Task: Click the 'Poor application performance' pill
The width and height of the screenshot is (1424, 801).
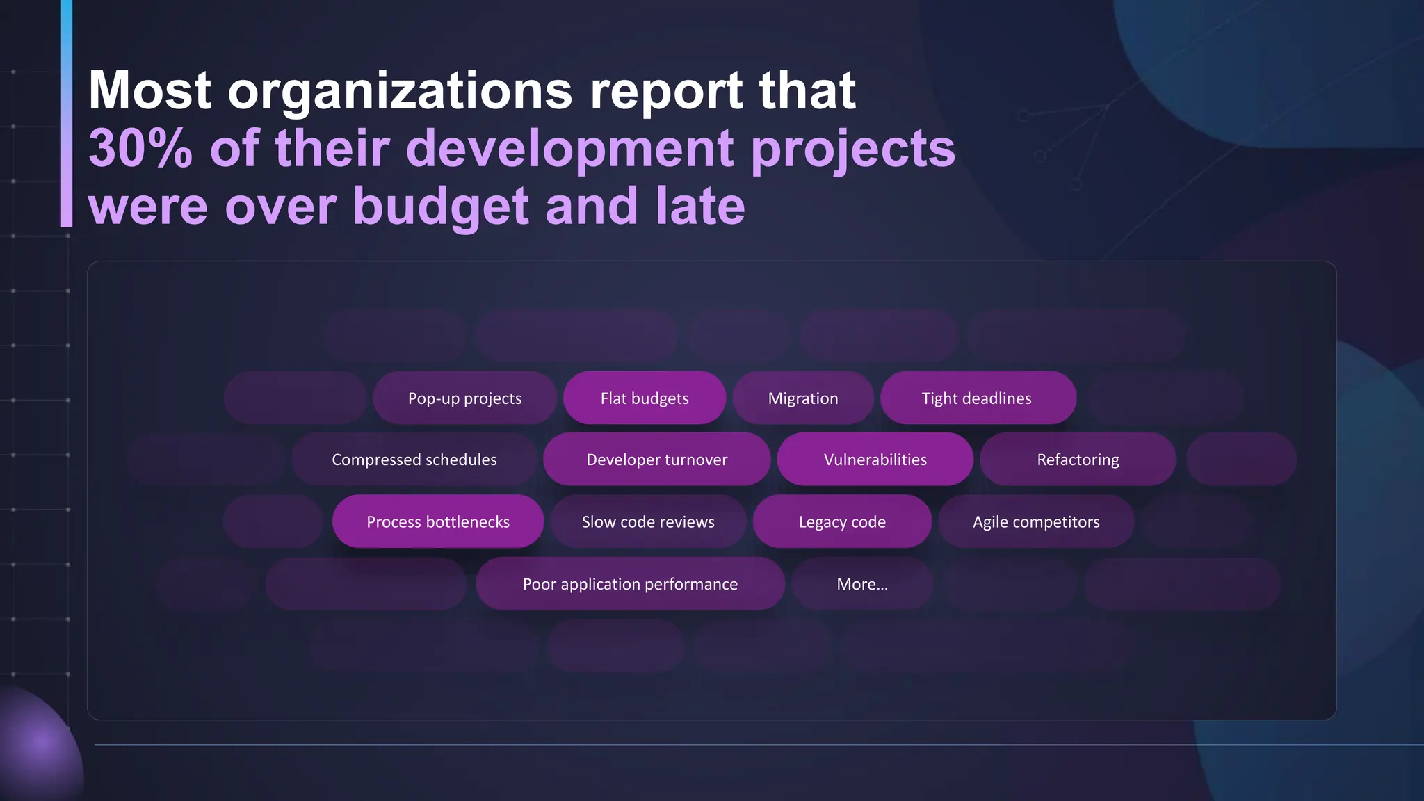Action: [630, 583]
